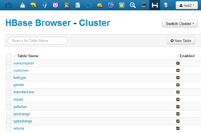This screenshot has width=201, height=133.
Task: Select the model row checkbox
Action: [9, 99]
